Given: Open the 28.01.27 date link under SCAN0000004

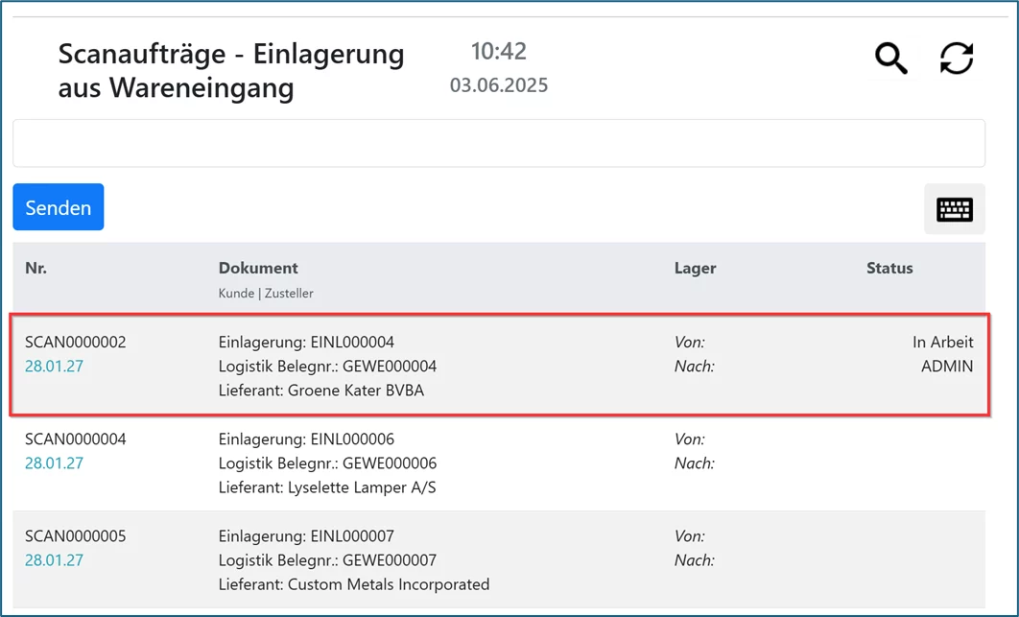Looking at the screenshot, I should coord(54,463).
